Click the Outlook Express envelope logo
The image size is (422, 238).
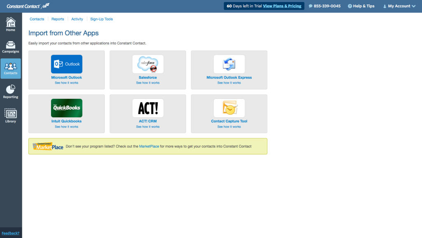229,64
